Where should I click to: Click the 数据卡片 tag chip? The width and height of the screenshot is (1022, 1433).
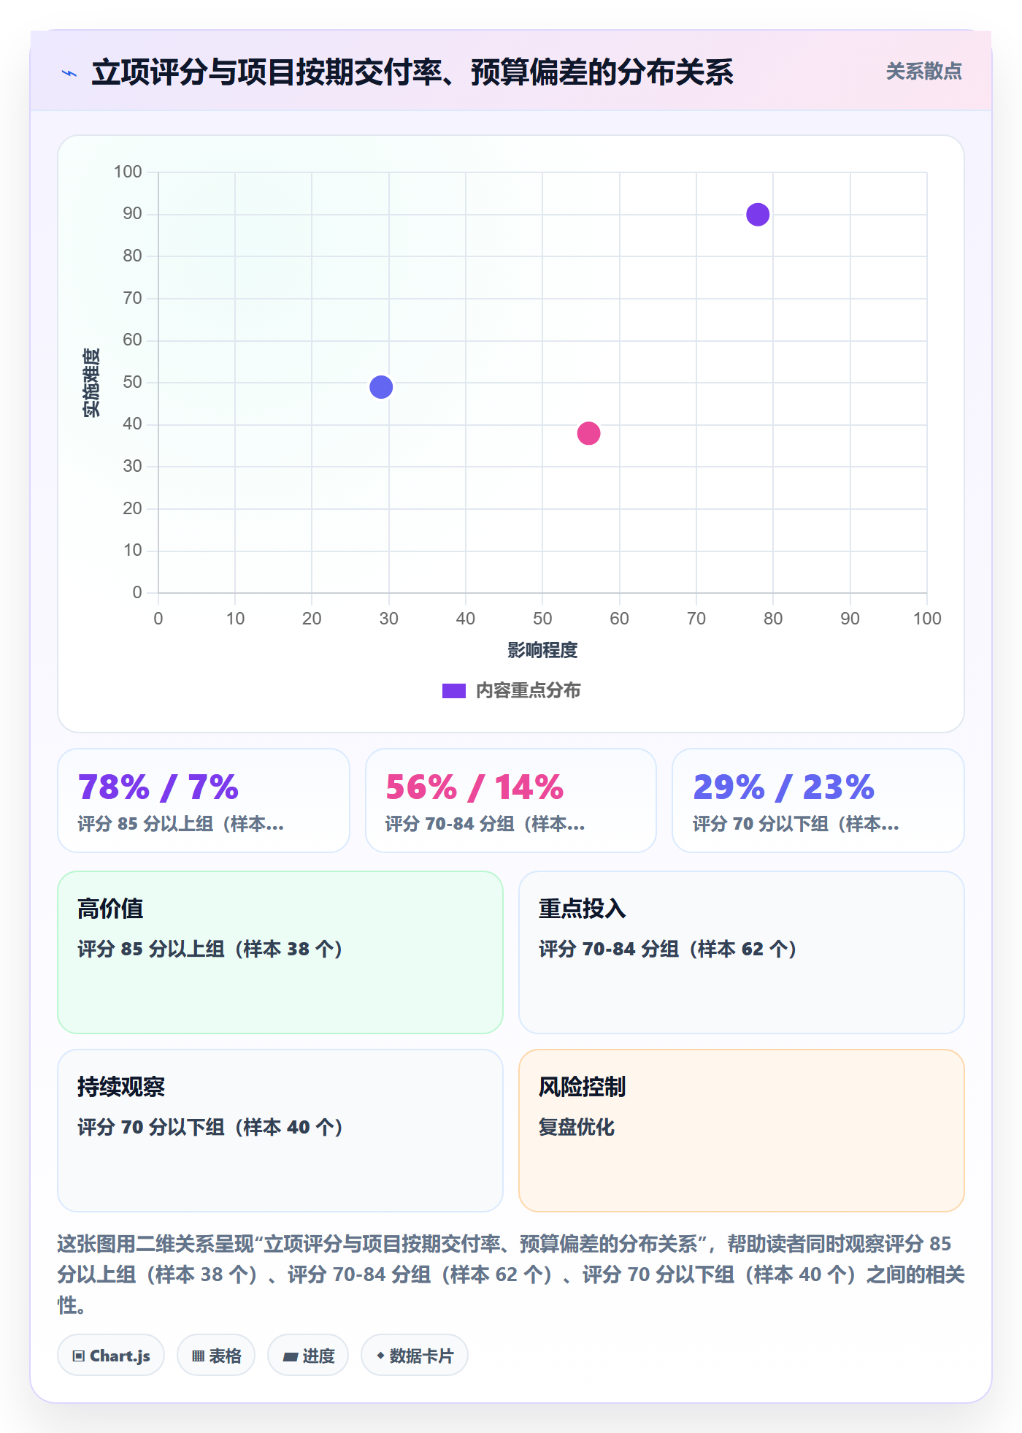tap(415, 1356)
